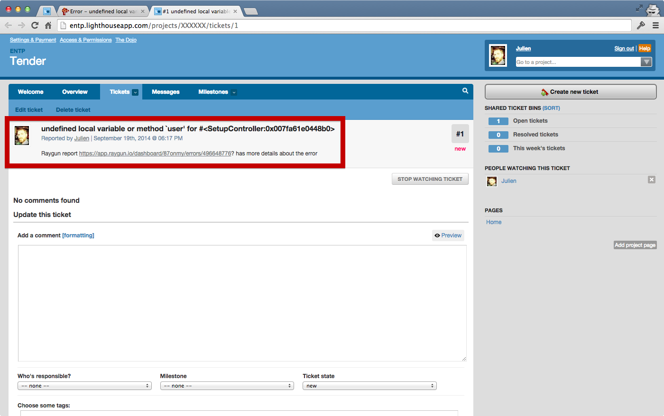Image resolution: width=664 pixels, height=416 pixels.
Task: Click the Add project page button
Action: point(635,245)
